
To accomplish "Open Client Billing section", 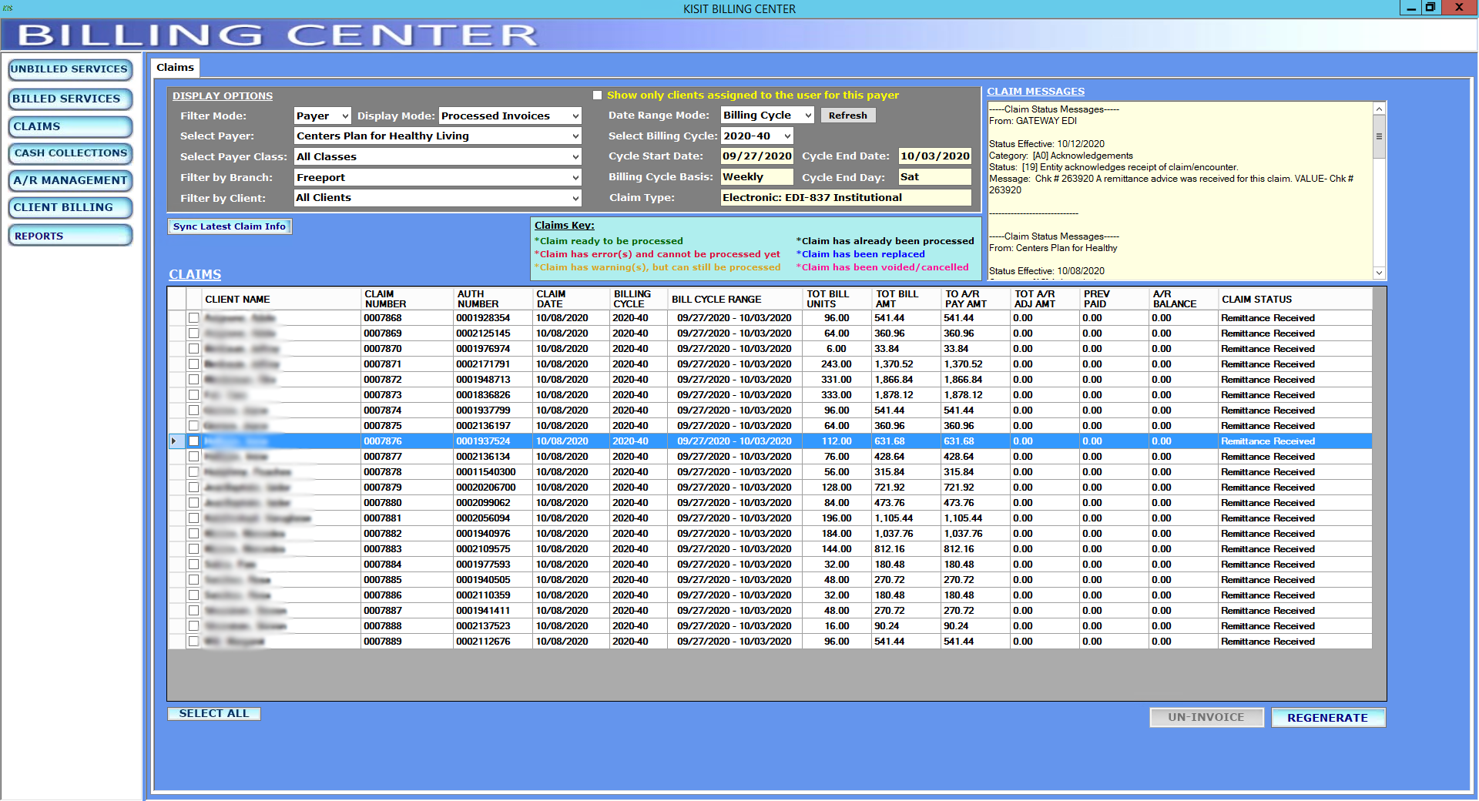I will [x=70, y=207].
